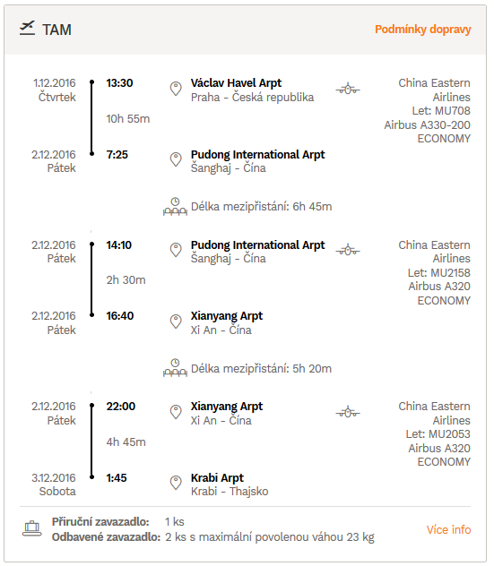Select the Krabi Arpt destination name
The width and height of the screenshot is (494, 566).
click(217, 478)
